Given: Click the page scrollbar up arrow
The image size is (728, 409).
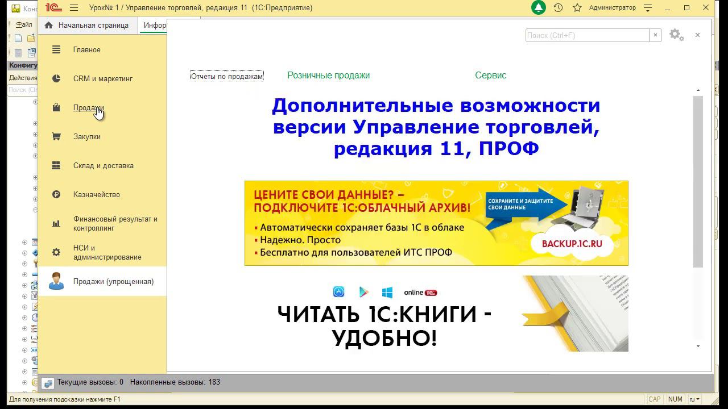Looking at the screenshot, I should click(698, 90).
